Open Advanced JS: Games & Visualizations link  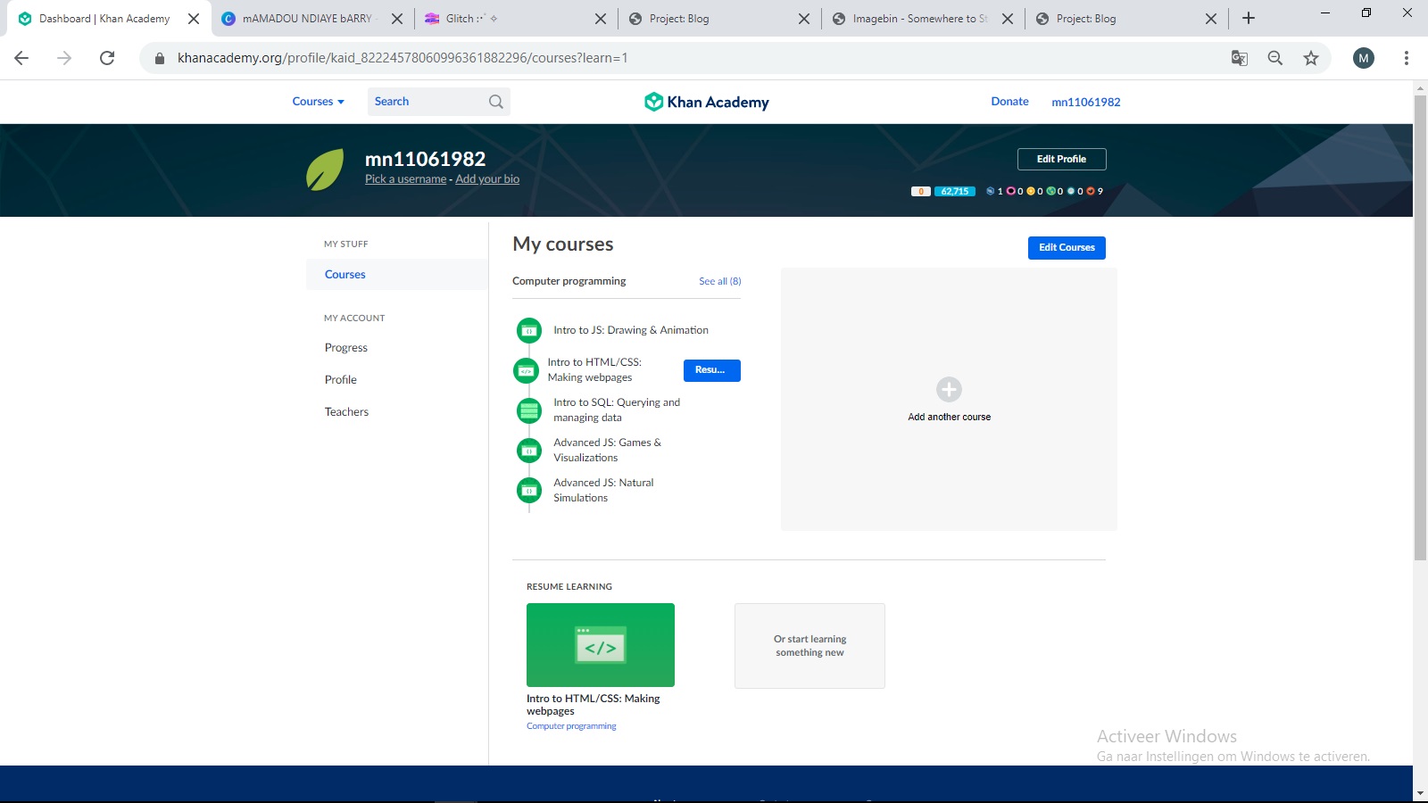607,451
